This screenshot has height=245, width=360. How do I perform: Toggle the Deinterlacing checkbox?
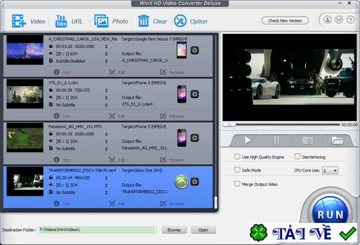(297, 157)
